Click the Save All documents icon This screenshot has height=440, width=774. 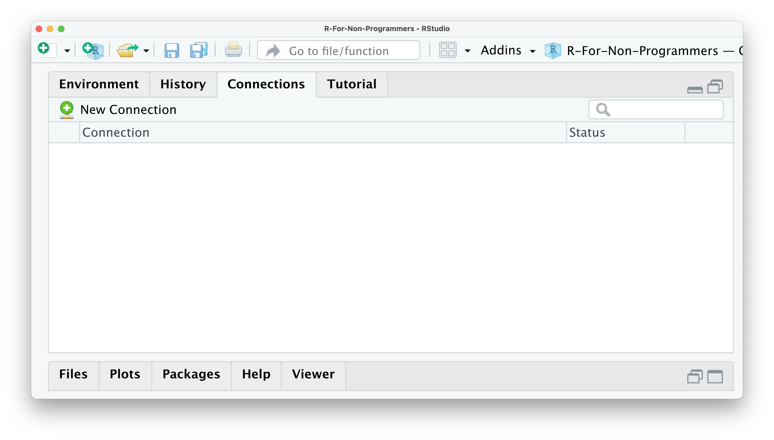coord(199,51)
